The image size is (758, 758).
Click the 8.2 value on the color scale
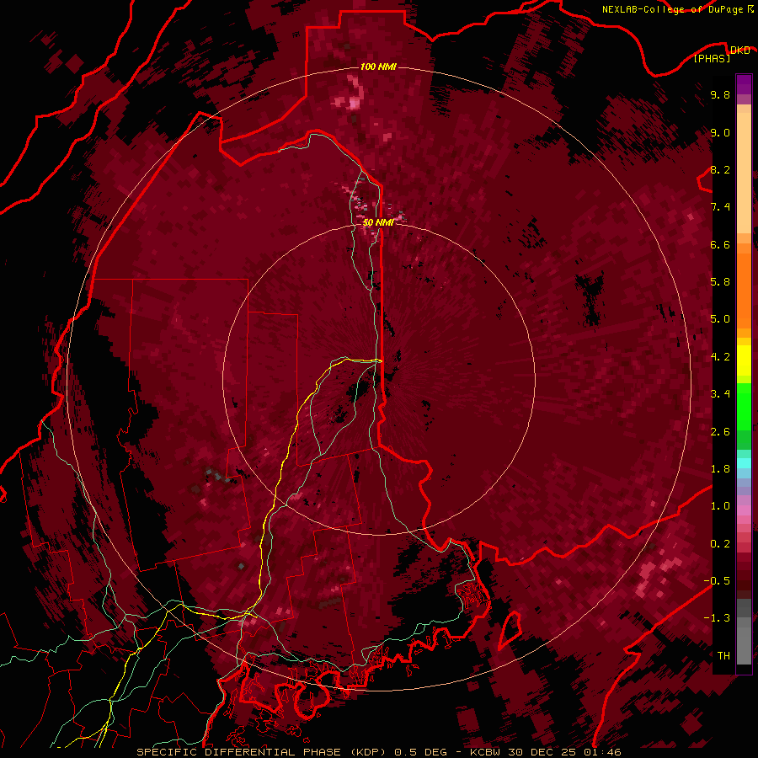click(x=720, y=169)
